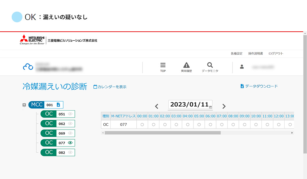This screenshot has height=179, width=307.
Task: Click the user profile icon
Action: point(242,67)
